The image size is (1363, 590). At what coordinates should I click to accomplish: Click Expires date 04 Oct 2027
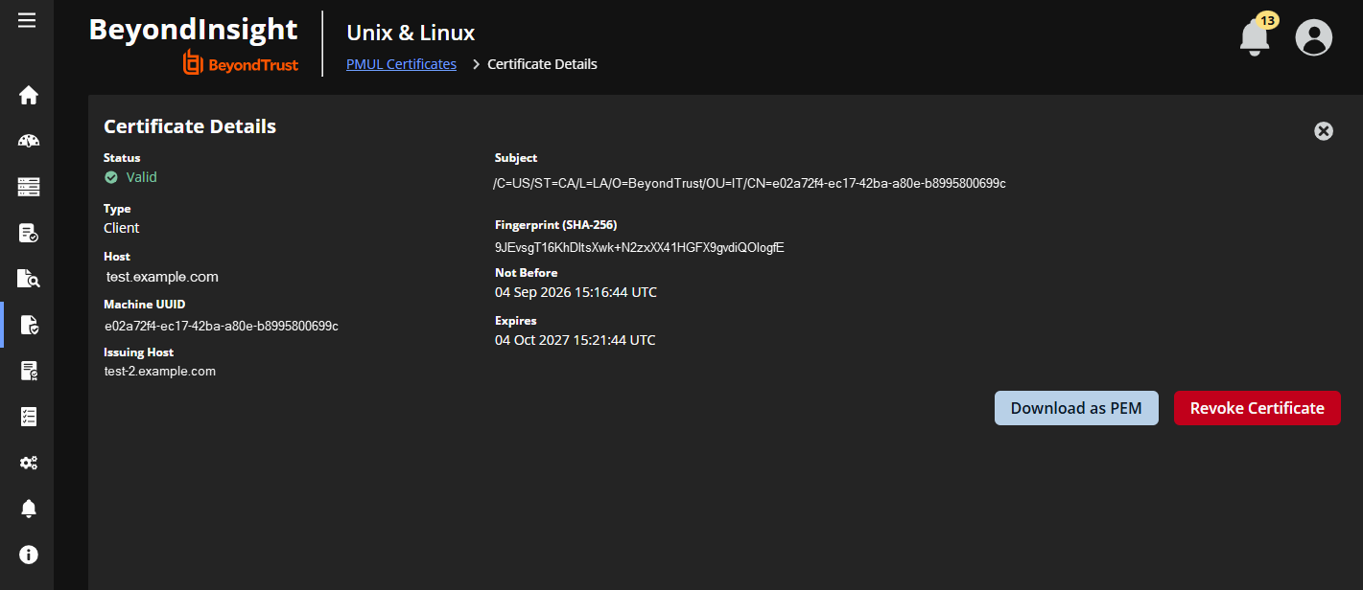coord(576,340)
